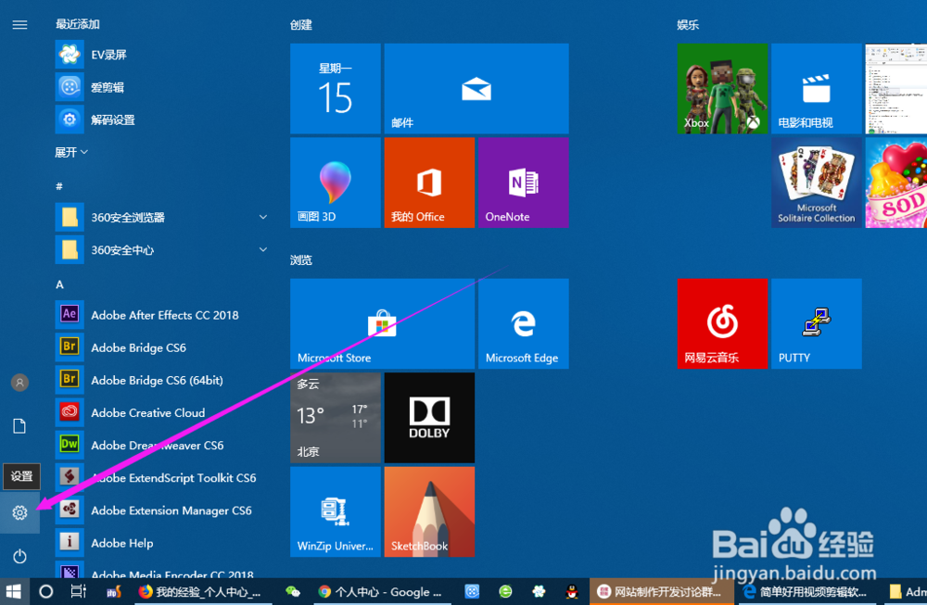Viewport: 927px width, 605px height.
Task: Open the Settings gear icon
Action: point(20,510)
